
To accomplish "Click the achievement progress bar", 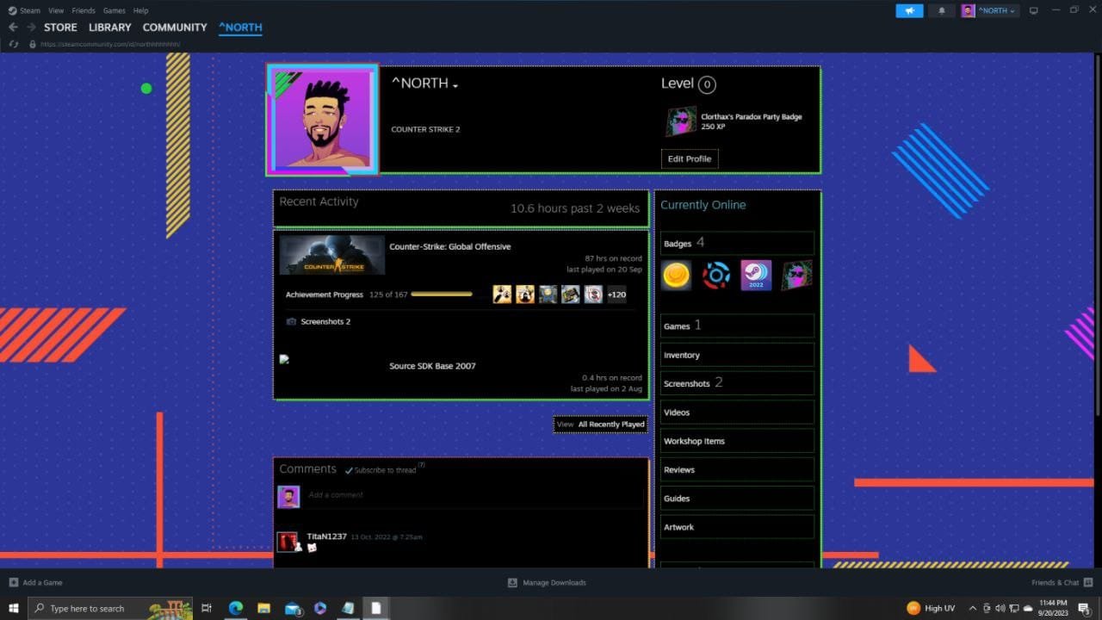I will coord(442,294).
